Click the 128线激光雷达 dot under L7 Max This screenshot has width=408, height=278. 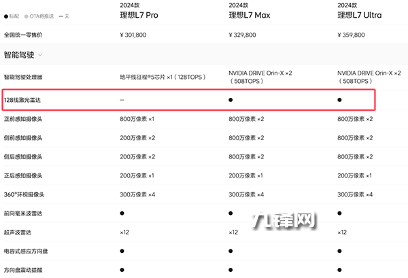pyautogui.click(x=231, y=100)
